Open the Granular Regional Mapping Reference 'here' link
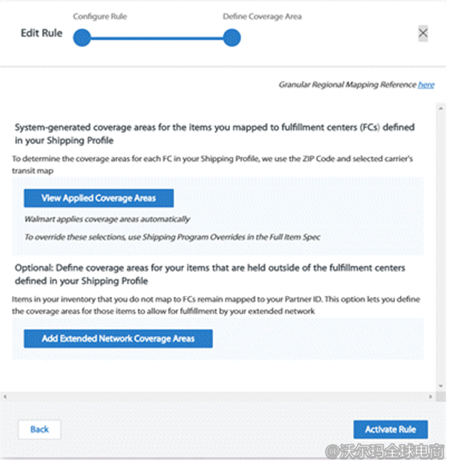Viewport: 455px width, 463px height. click(426, 85)
